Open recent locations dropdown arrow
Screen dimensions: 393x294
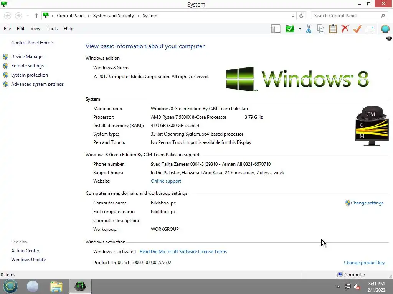(28, 16)
